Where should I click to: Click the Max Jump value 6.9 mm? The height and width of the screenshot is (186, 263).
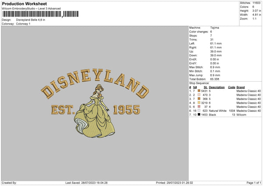pos(215,75)
